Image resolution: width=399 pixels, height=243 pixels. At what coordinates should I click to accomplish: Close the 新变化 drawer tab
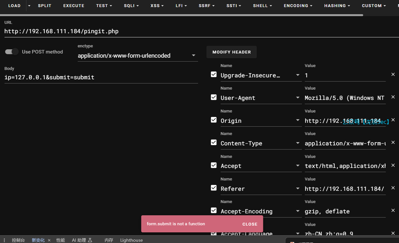[49, 240]
